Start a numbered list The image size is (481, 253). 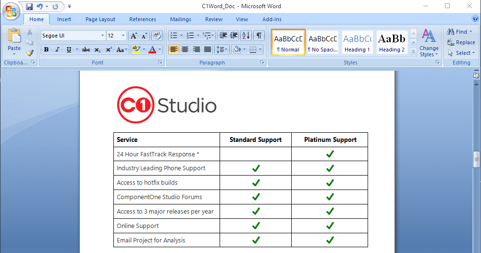(190, 36)
